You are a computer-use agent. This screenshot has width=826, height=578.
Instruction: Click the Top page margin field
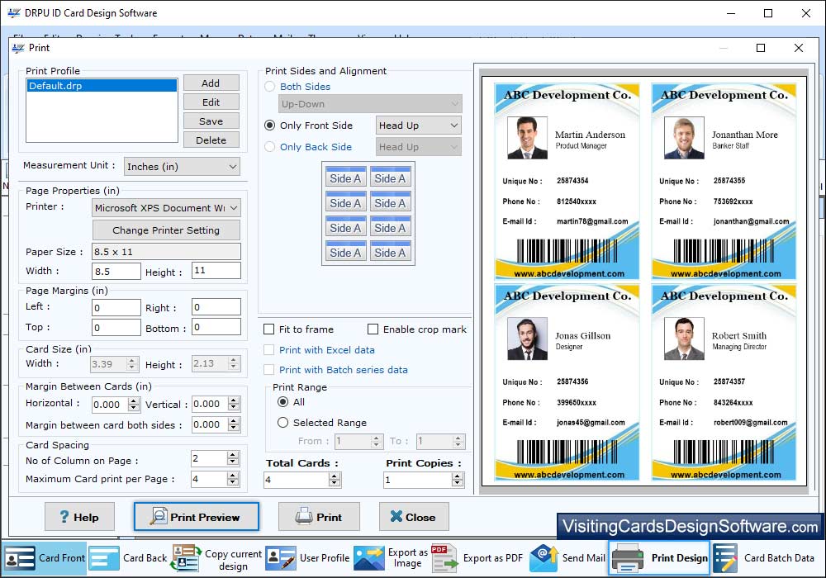[116, 328]
